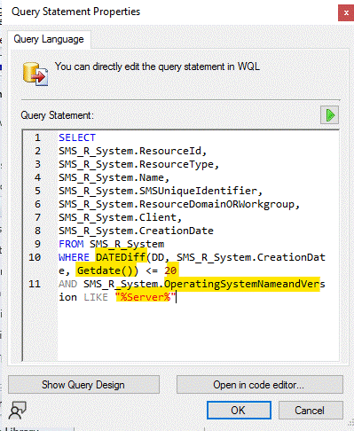The height and width of the screenshot is (431, 354).
Task: Click the database export icon
Action: click(35, 74)
